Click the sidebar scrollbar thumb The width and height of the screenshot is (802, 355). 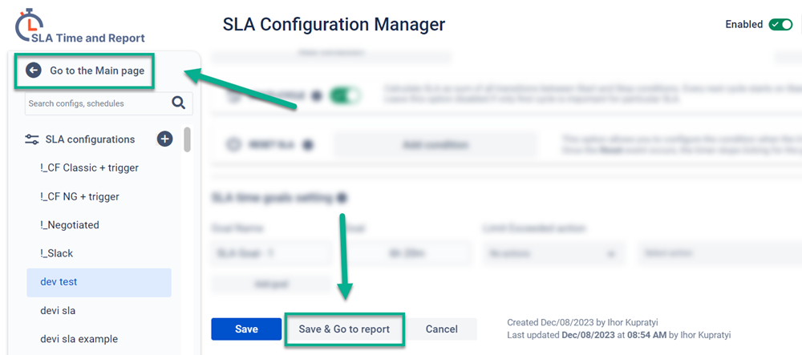(187, 139)
